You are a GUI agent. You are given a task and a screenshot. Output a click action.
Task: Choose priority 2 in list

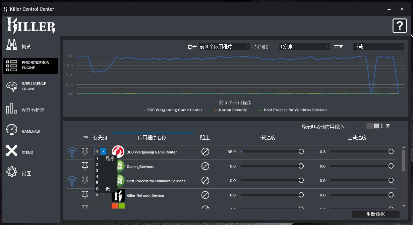click(x=105, y=165)
